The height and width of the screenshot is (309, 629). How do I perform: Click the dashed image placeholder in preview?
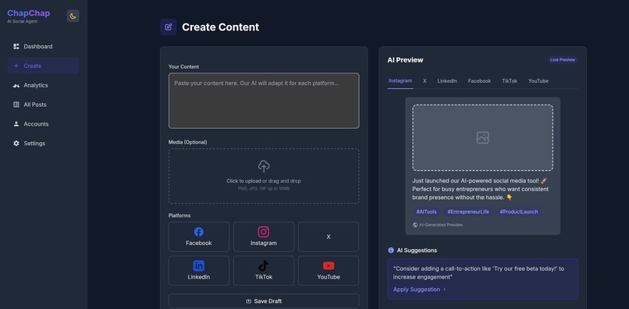coord(482,137)
